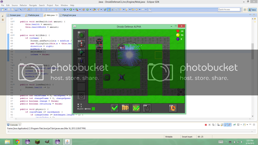The width and height of the screenshot is (258, 145).
Task: Toggle show console when standard error changes
Action: [x=230, y=125]
